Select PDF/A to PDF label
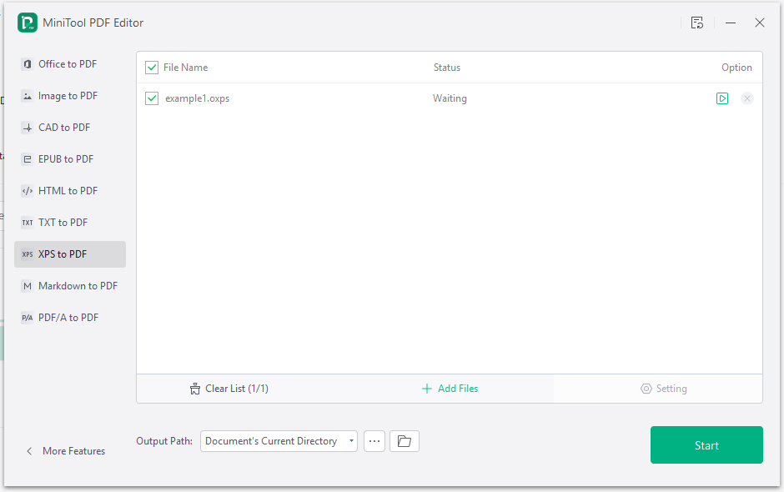Screen dimensions: 784x492 click(x=68, y=318)
